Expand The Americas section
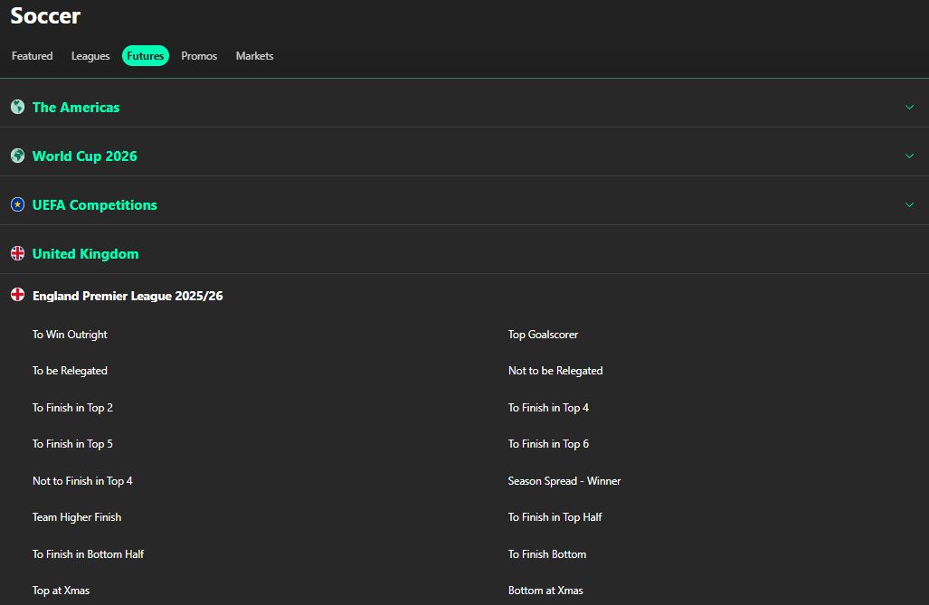The height and width of the screenshot is (605, 929). coord(909,107)
